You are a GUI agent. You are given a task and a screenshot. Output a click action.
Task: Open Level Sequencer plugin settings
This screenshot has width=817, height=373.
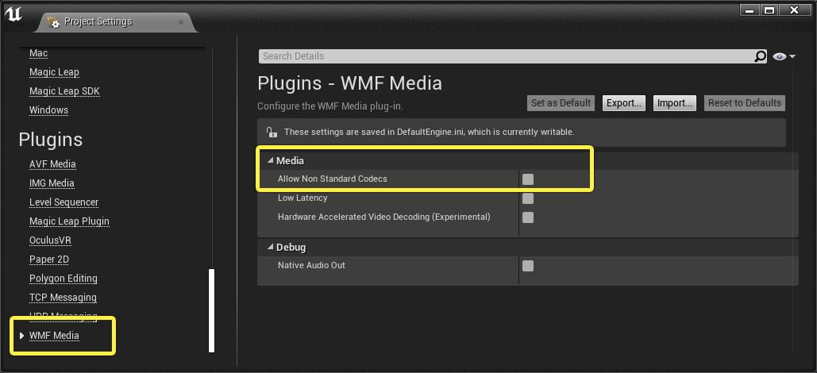point(64,202)
